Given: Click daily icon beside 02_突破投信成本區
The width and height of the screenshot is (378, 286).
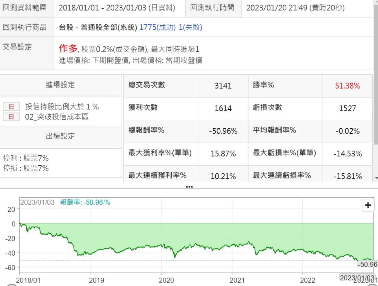Looking at the screenshot, I should [11, 117].
